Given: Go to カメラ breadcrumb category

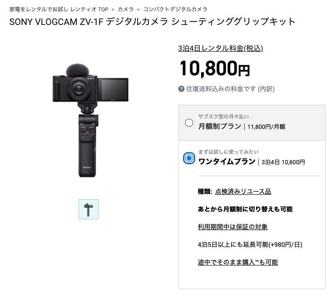Looking at the screenshot, I should pos(126,9).
